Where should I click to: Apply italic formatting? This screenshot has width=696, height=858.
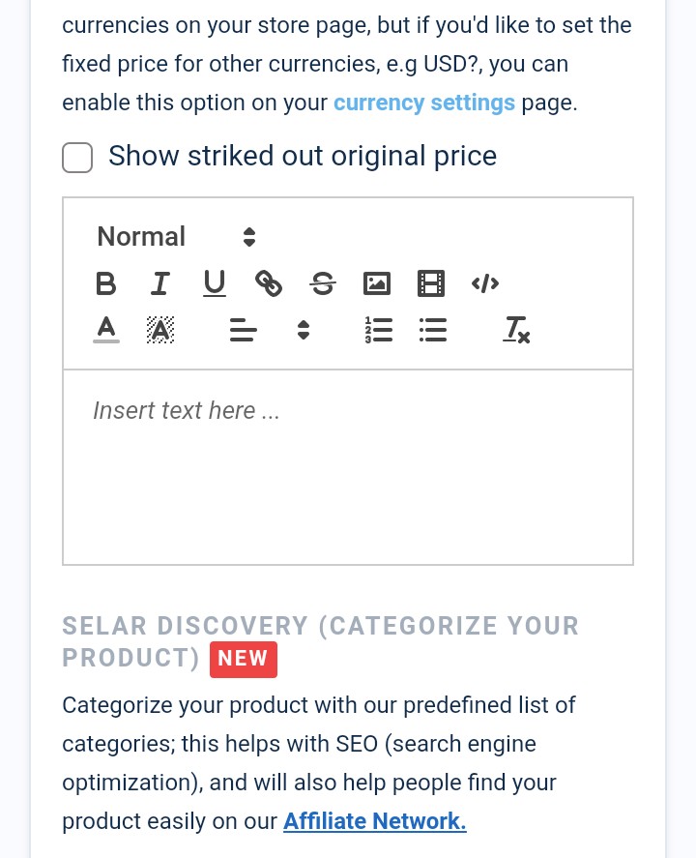pos(159,283)
